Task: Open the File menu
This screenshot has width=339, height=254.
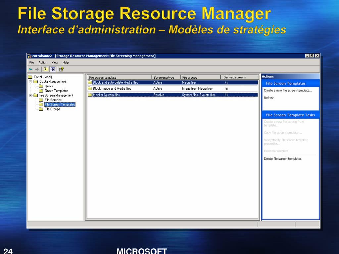Action: tap(31, 63)
